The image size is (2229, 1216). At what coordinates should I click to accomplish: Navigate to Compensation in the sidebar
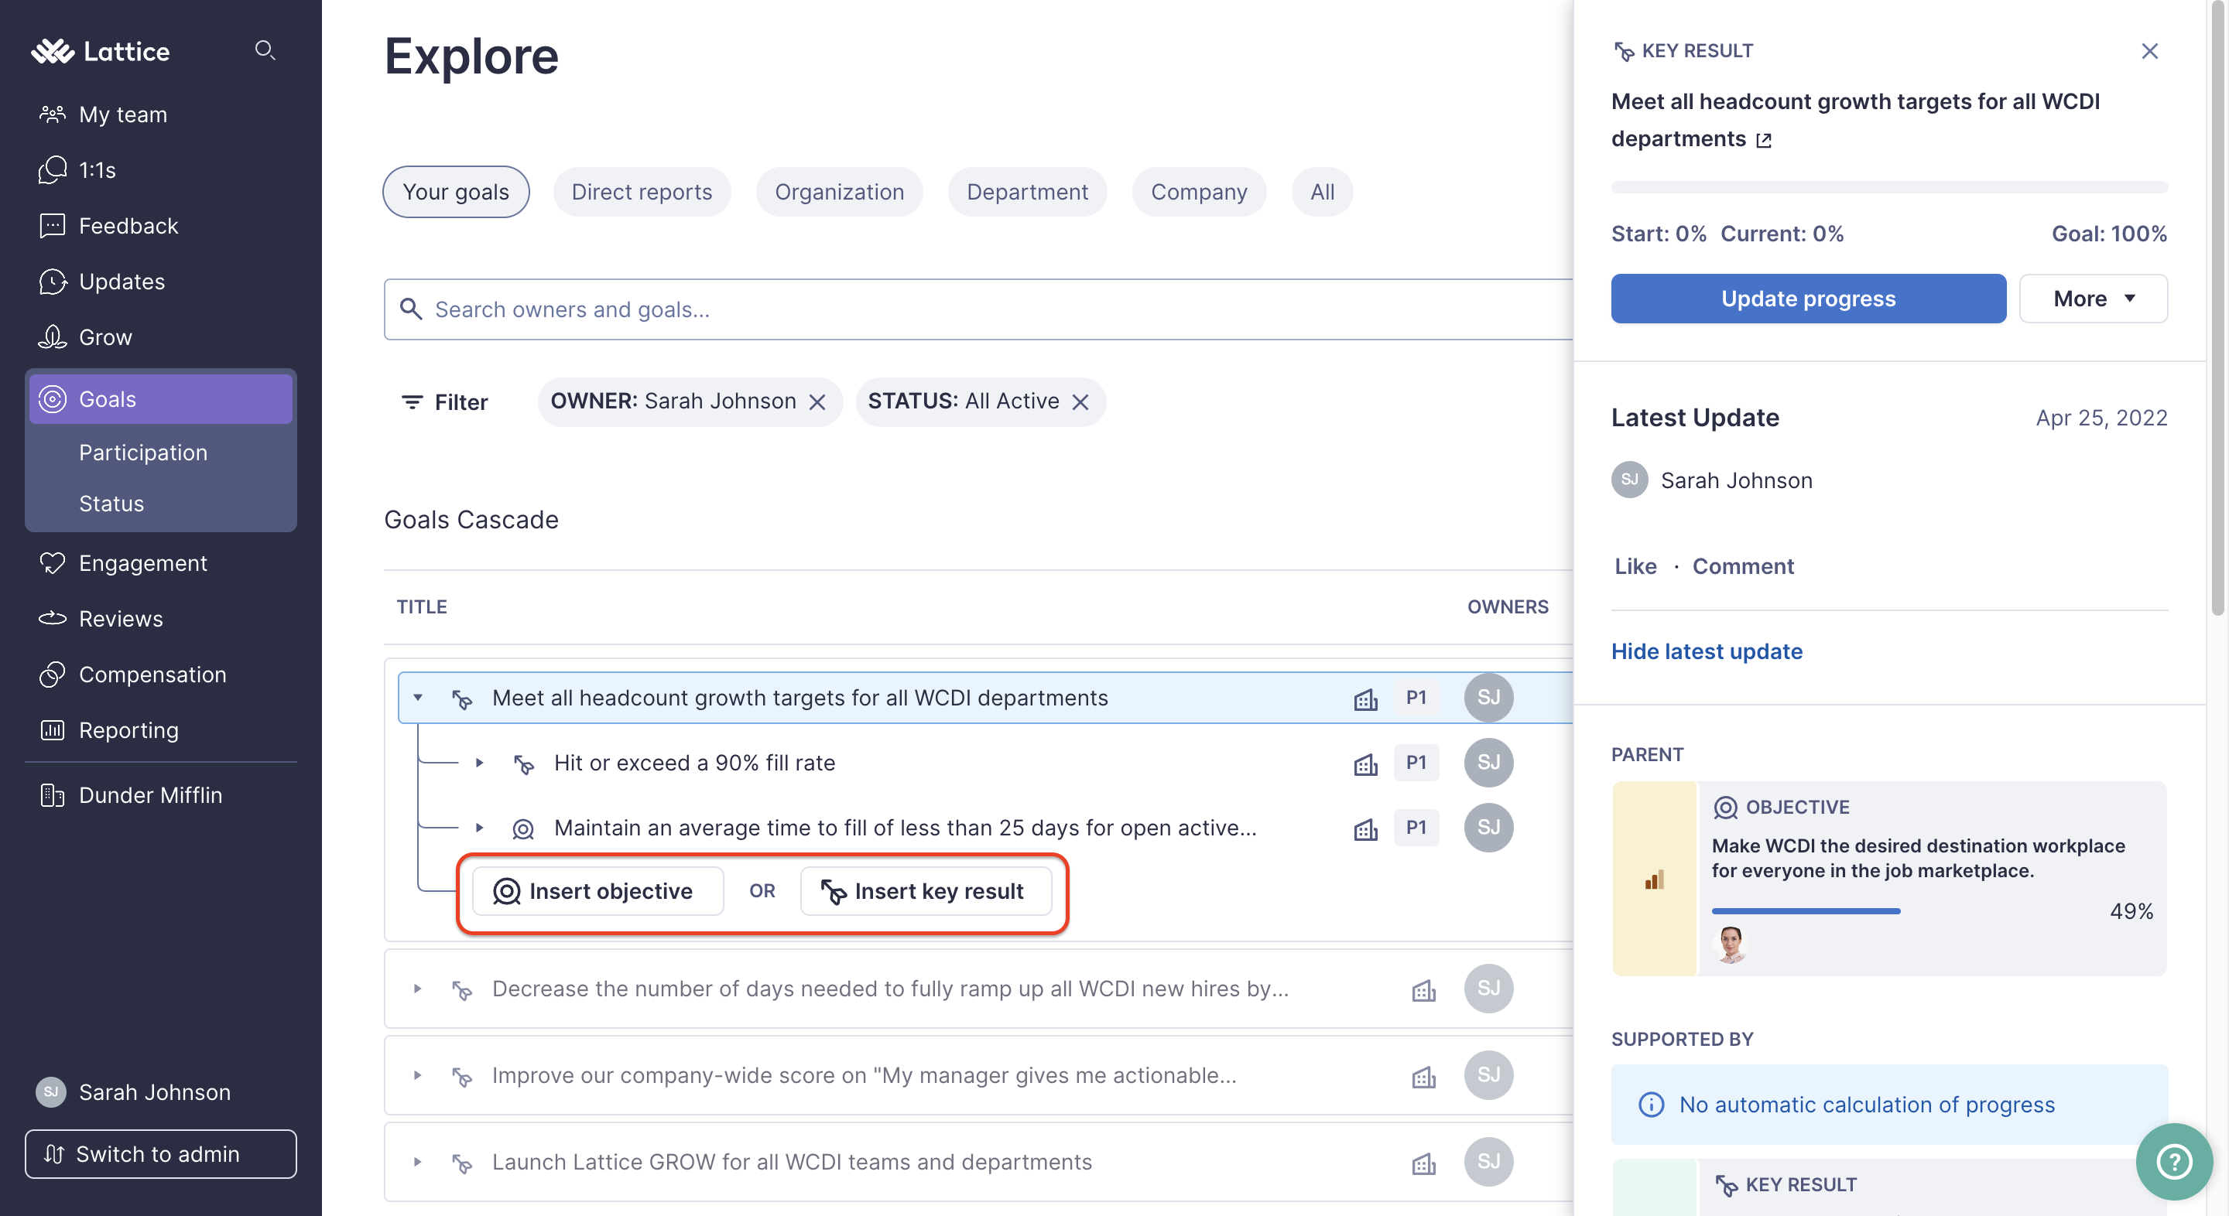[152, 675]
